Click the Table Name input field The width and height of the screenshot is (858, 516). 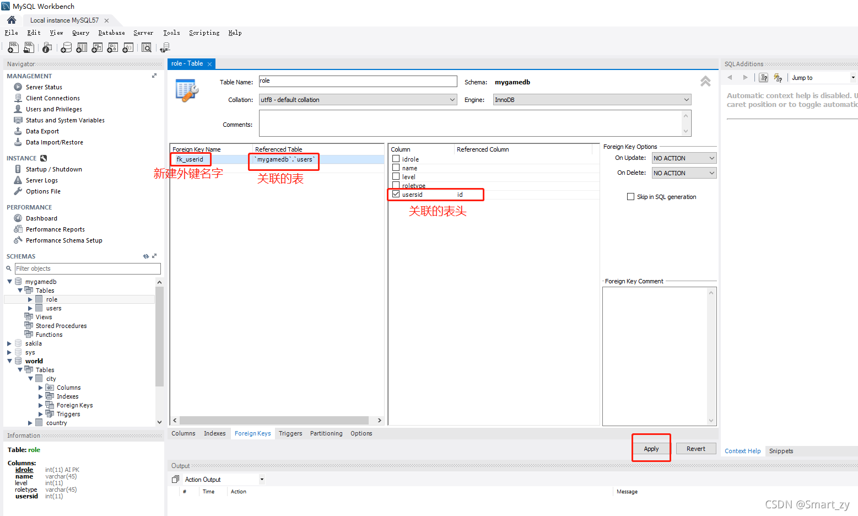(x=358, y=81)
